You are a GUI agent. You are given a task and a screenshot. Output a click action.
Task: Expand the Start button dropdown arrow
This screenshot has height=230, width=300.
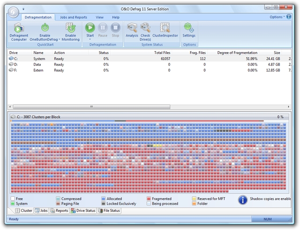coord(90,39)
